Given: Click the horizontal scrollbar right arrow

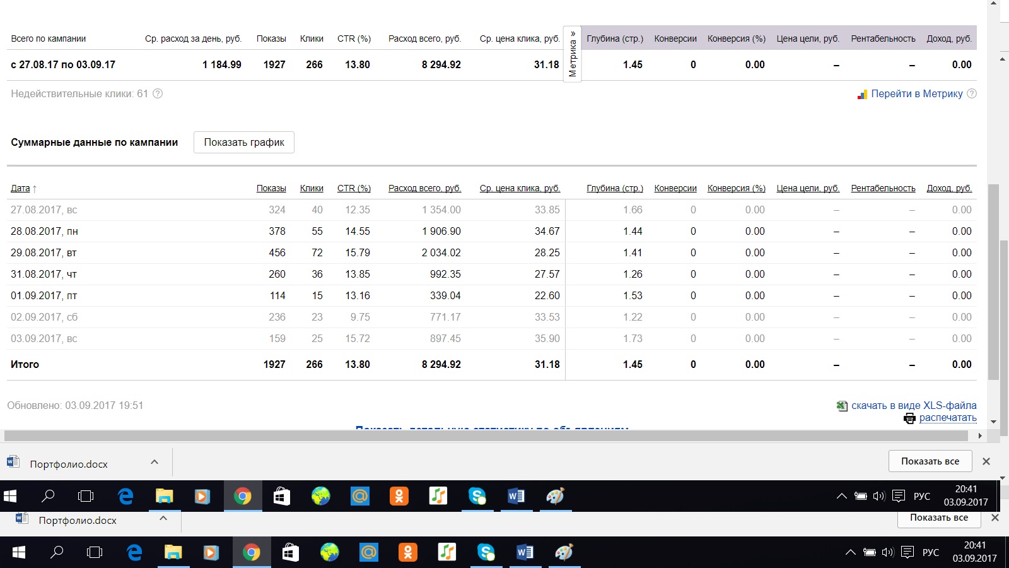Looking at the screenshot, I should point(980,435).
